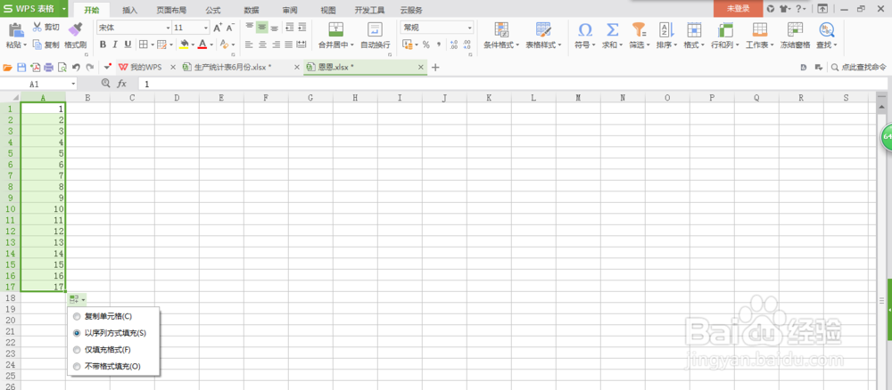Select the Format Painter (格式刷) brush
Image resolution: width=892 pixels, height=390 pixels.
75,30
